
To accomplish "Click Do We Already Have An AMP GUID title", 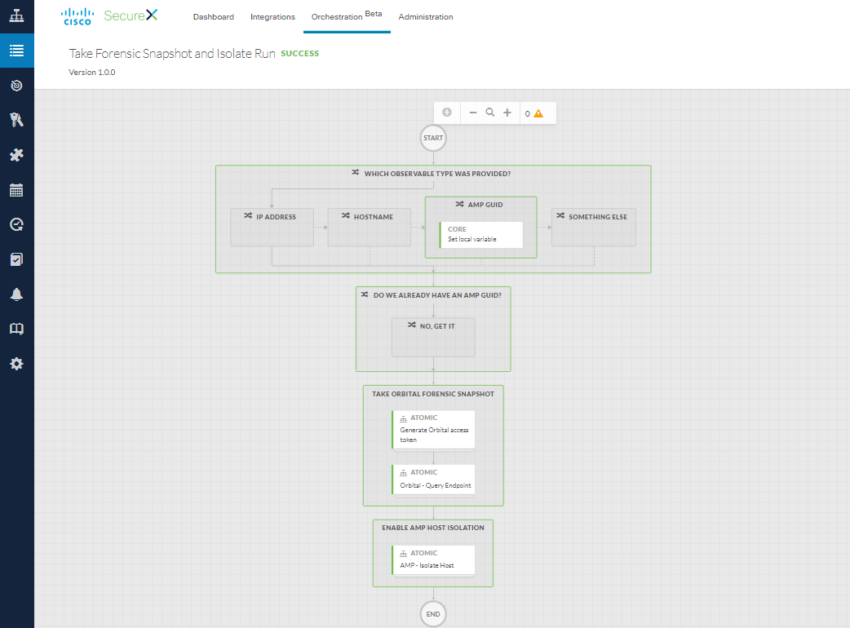I will pyautogui.click(x=437, y=295).
